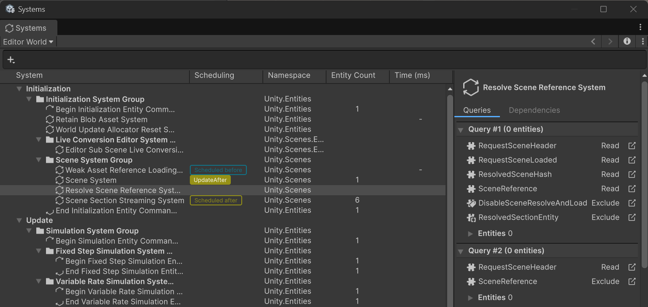Switch to the Dependencies tab

coord(535,110)
